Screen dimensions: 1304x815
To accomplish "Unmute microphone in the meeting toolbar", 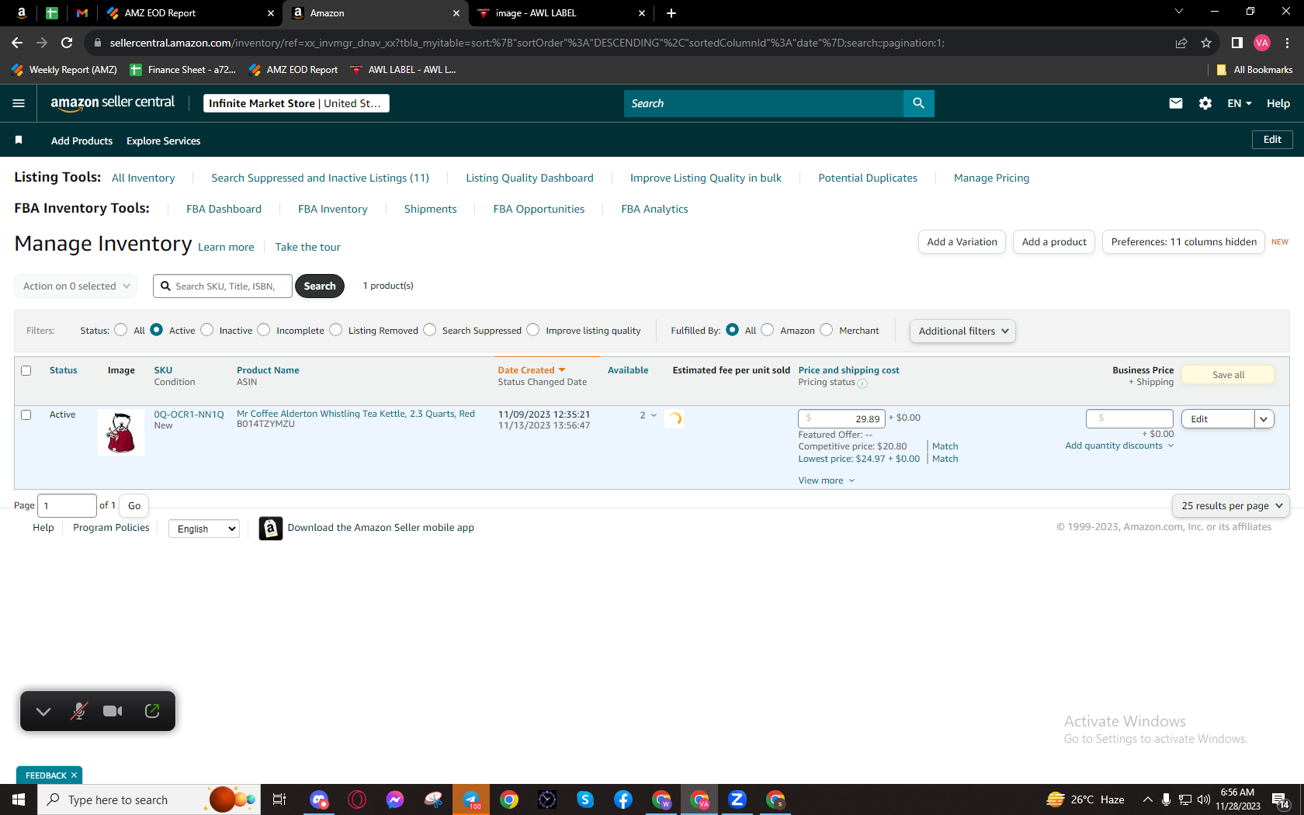I will click(78, 711).
